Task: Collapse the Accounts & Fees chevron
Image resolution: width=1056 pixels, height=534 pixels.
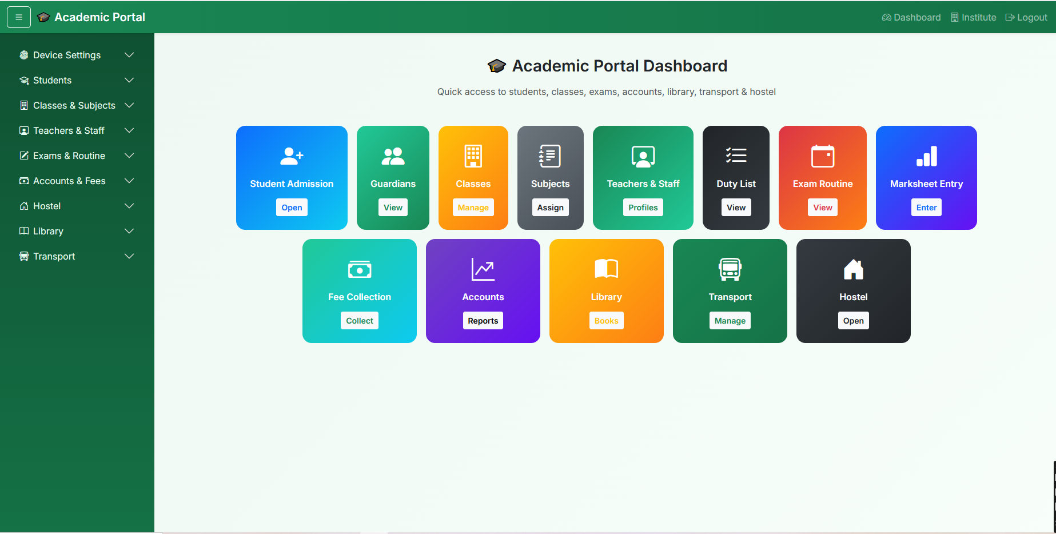Action: [129, 181]
